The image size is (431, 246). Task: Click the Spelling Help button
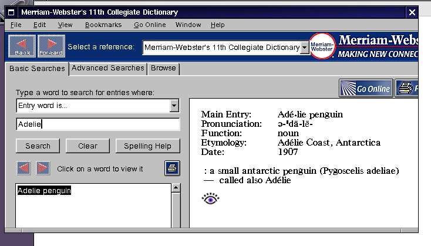click(x=147, y=146)
